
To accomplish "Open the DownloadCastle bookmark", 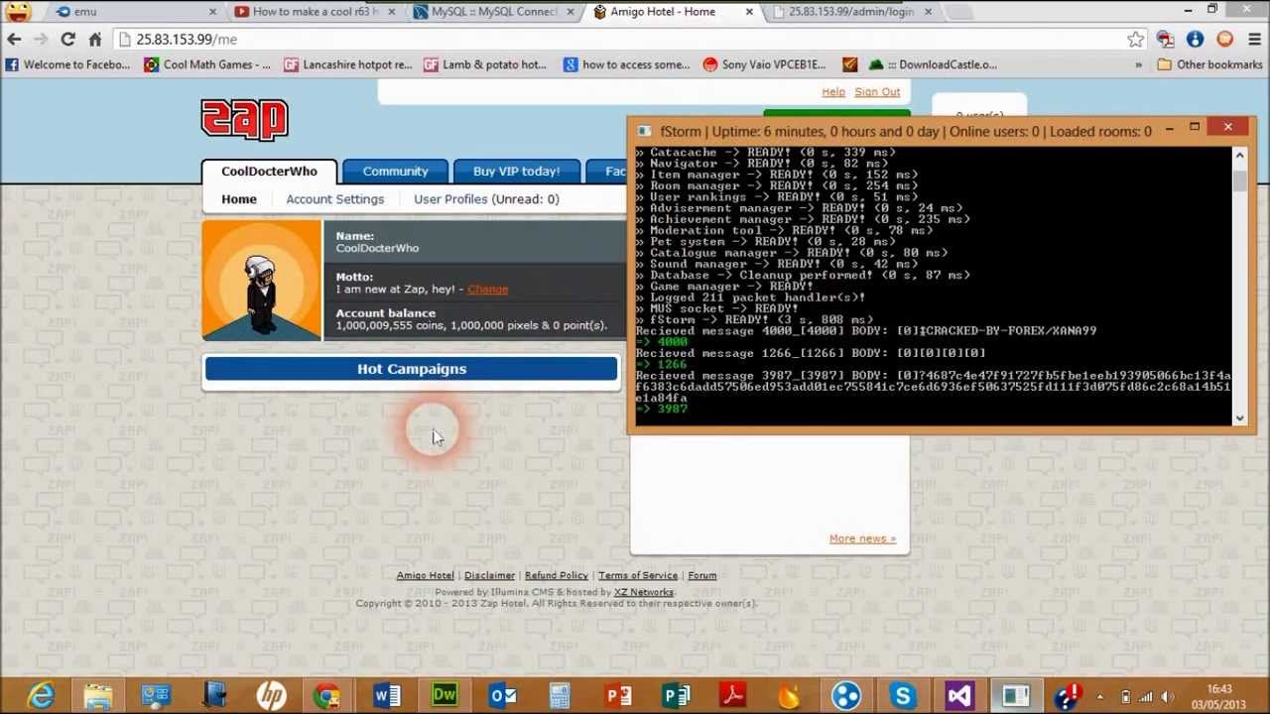I will pyautogui.click(x=934, y=64).
